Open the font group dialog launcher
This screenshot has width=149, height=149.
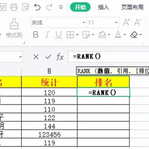[143, 43]
